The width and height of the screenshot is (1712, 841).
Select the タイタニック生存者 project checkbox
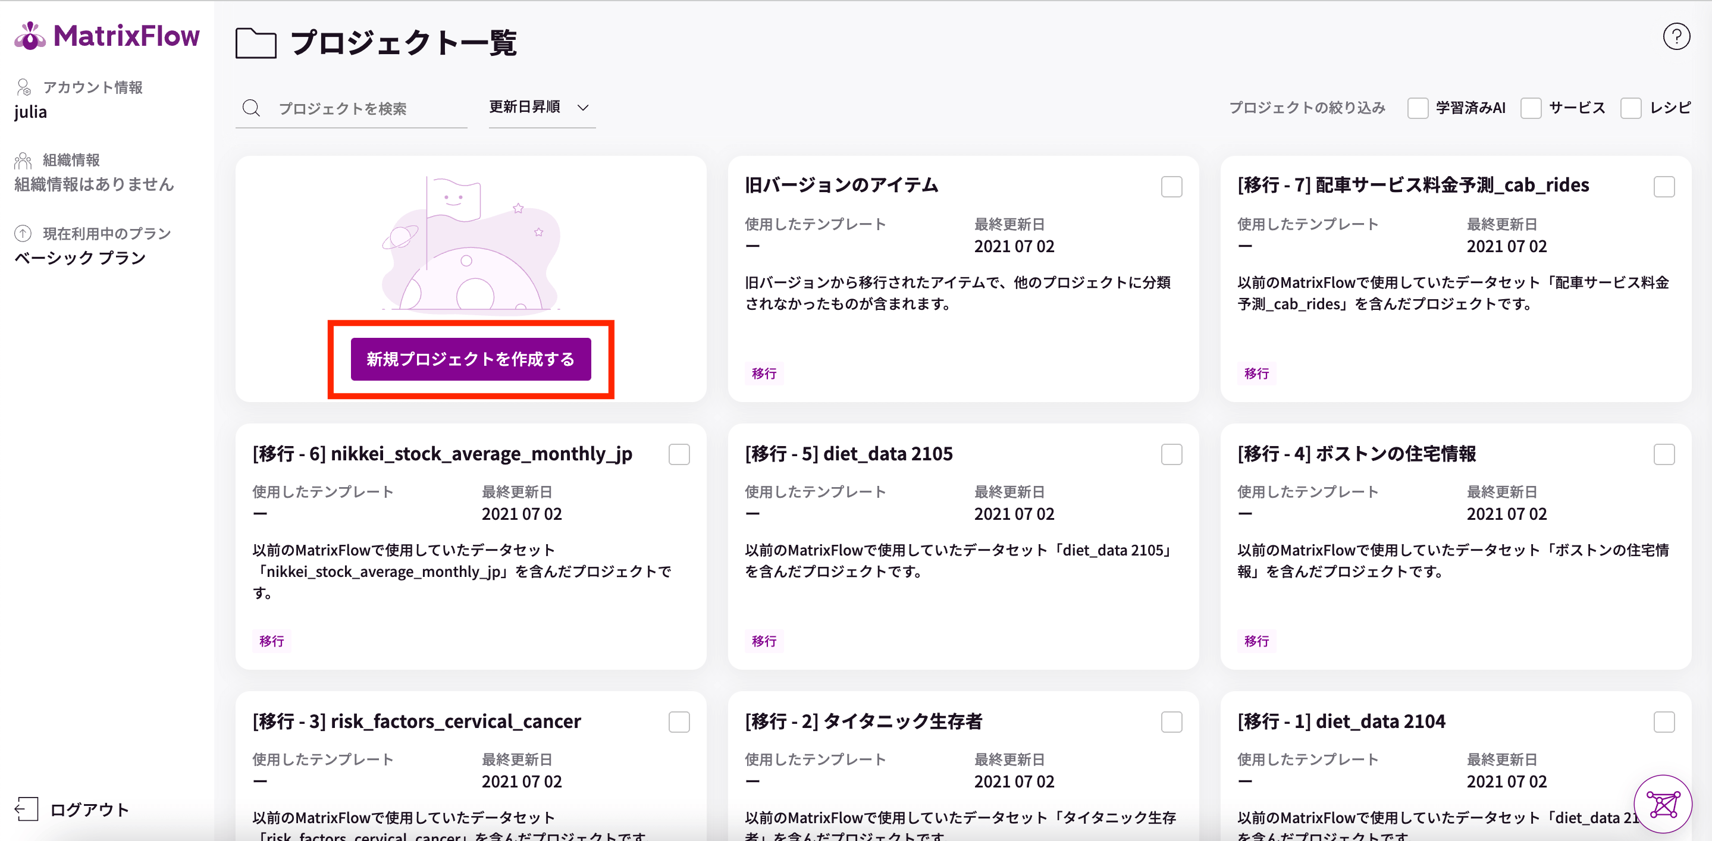(1172, 722)
